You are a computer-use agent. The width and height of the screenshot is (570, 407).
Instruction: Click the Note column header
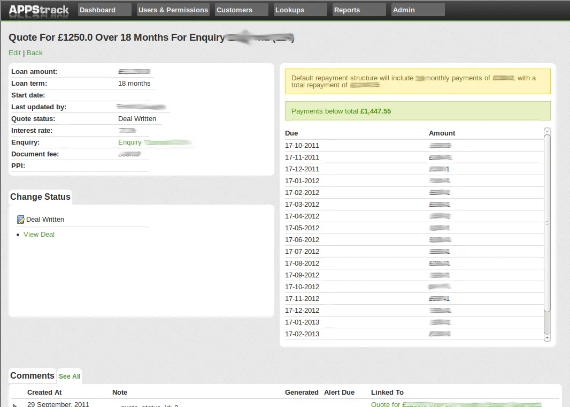point(120,393)
